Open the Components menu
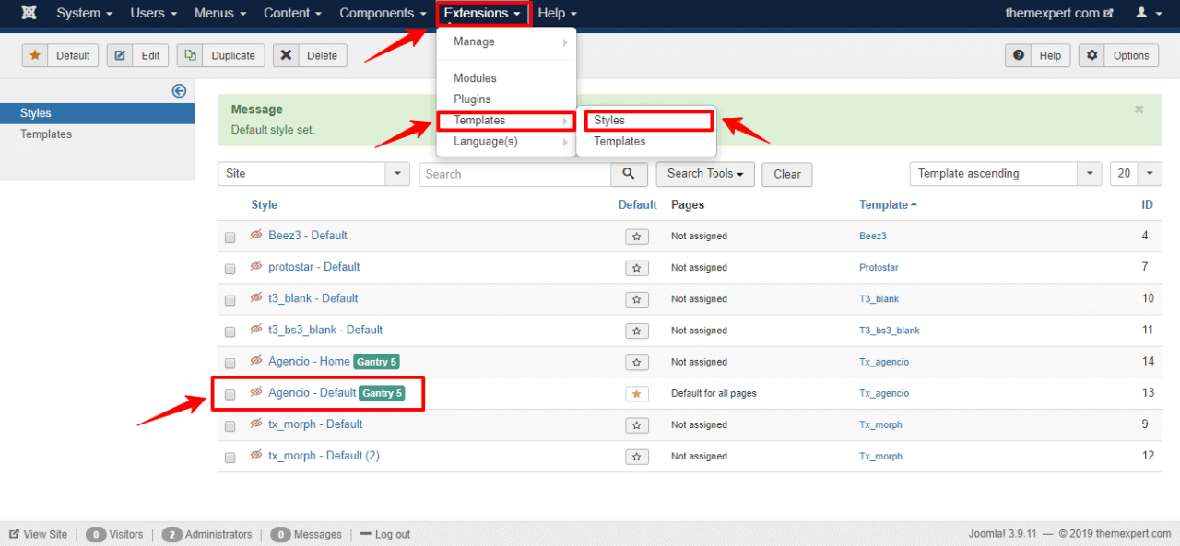The image size is (1180, 546). click(x=383, y=13)
